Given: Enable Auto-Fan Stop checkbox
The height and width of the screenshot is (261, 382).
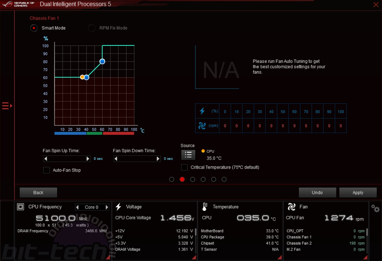Looking at the screenshot, I should click(x=47, y=170).
